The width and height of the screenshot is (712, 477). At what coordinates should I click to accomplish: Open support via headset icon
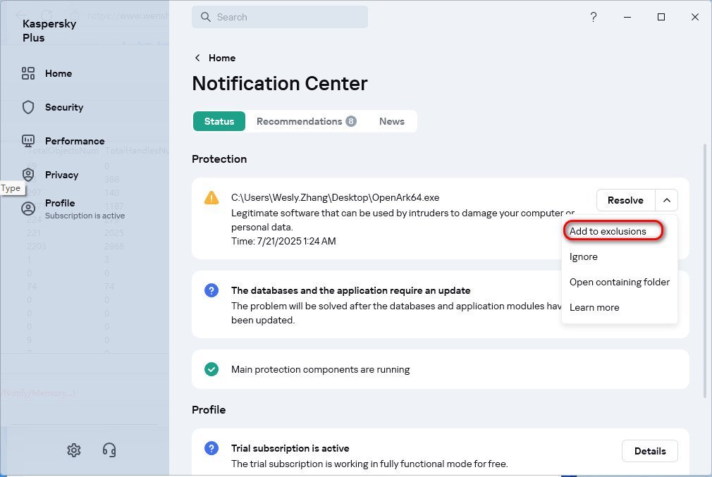point(109,450)
